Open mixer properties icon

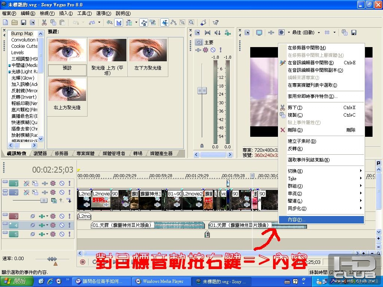197,33
